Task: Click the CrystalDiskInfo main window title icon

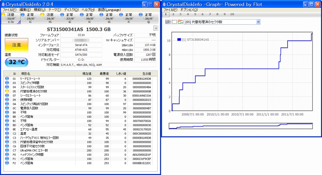Action: 3,4
